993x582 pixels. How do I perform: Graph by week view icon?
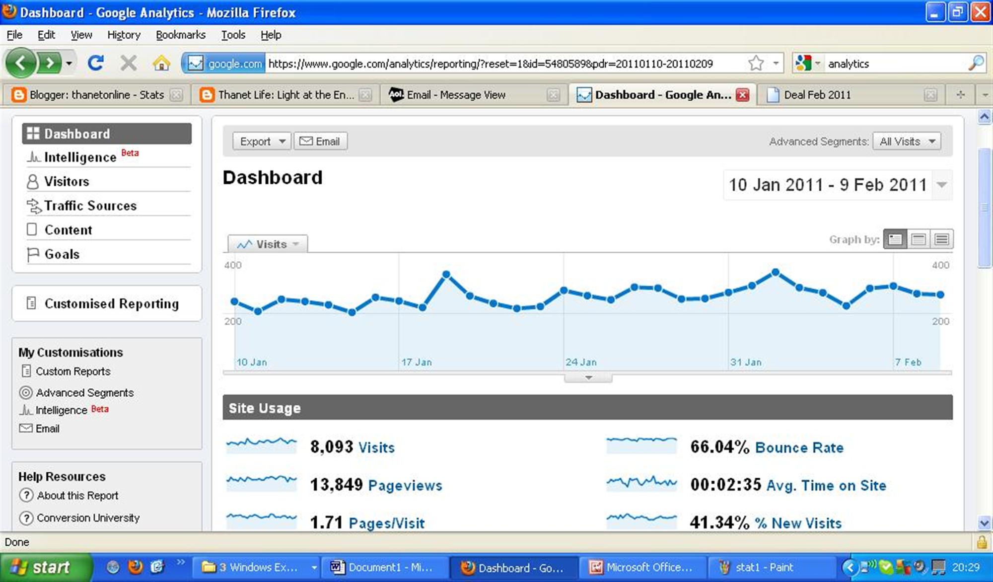919,239
